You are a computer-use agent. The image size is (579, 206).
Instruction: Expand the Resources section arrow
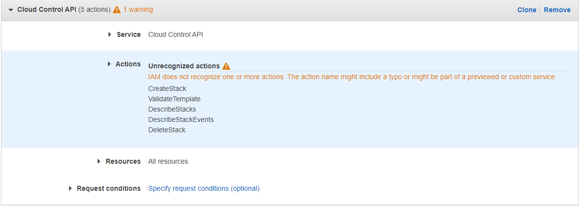tap(99, 161)
